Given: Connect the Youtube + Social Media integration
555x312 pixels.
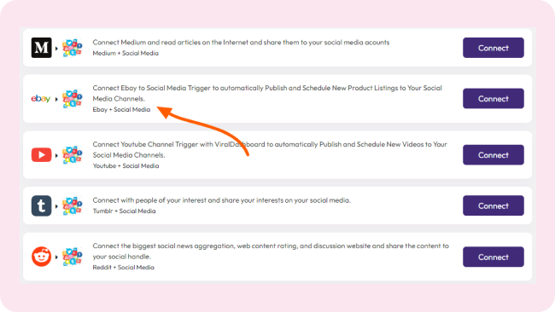Looking at the screenshot, I should [x=493, y=155].
